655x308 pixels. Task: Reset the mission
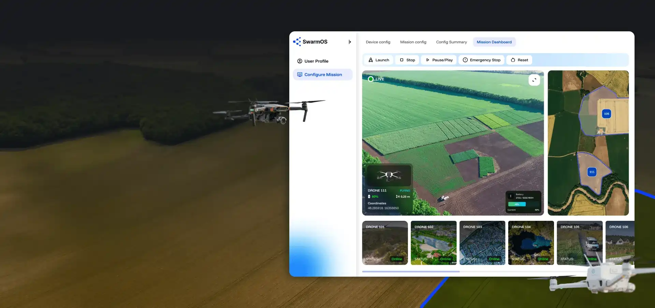pyautogui.click(x=519, y=60)
